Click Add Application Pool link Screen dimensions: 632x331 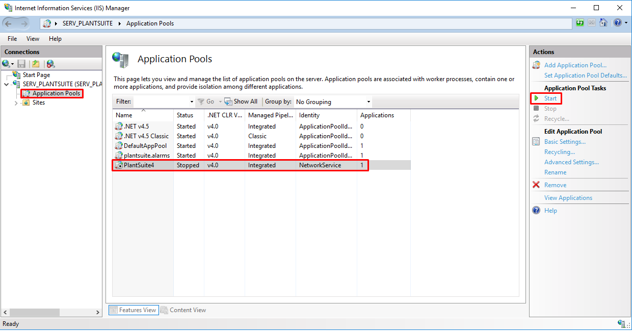click(x=575, y=65)
